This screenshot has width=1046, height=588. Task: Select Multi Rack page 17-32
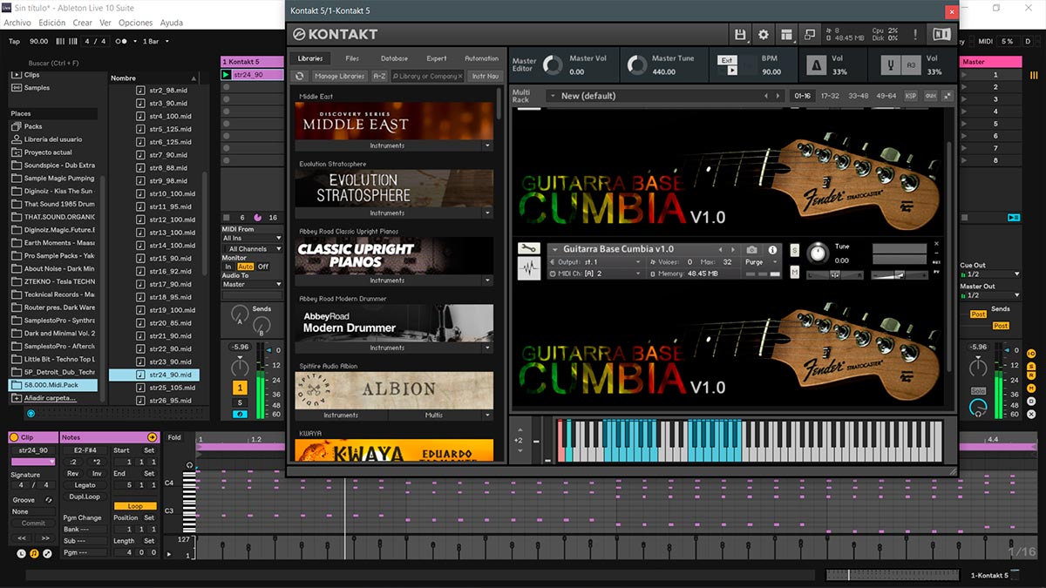pyautogui.click(x=829, y=96)
